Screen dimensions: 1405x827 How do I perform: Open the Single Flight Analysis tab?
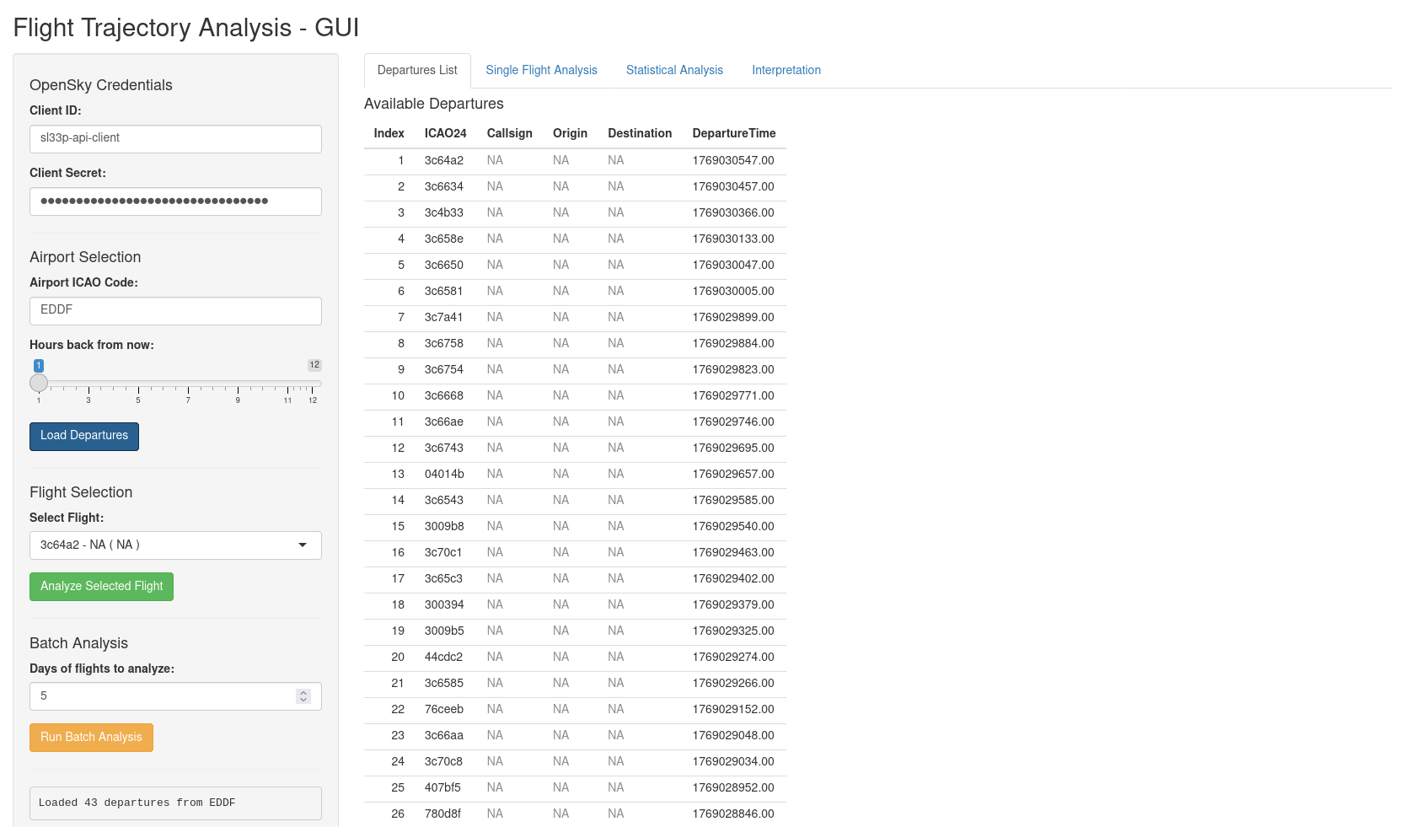coord(541,70)
